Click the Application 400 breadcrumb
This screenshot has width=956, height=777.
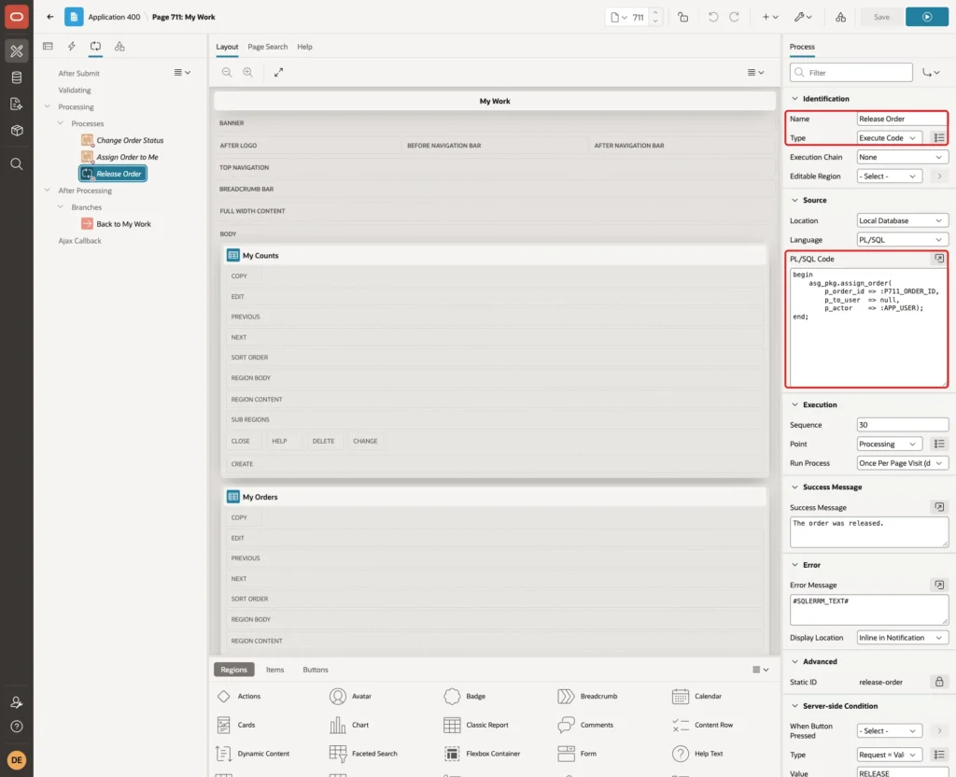[114, 17]
